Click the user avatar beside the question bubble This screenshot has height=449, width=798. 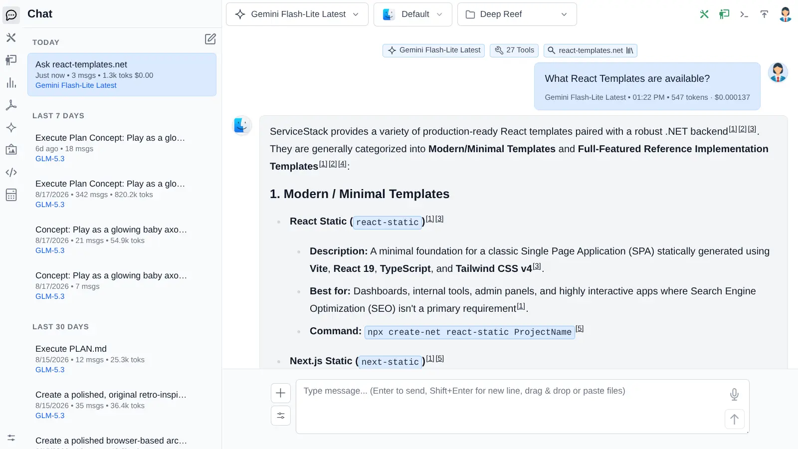click(778, 72)
